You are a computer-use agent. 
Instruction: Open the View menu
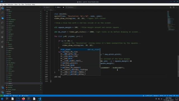pos(16,4)
